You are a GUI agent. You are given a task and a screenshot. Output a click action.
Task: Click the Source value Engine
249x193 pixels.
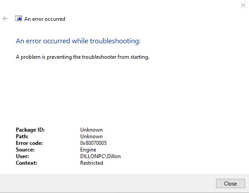click(x=88, y=150)
